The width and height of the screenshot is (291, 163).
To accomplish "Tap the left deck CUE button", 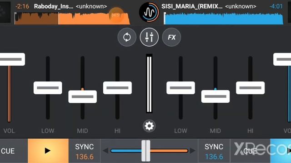I will click(x=14, y=151).
